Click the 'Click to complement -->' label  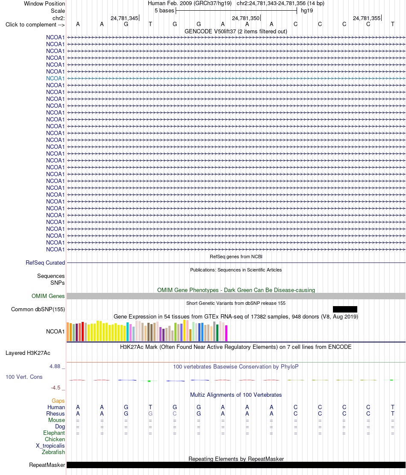(35, 24)
